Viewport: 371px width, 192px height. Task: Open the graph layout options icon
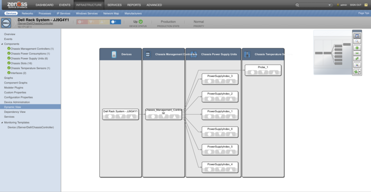point(357,65)
